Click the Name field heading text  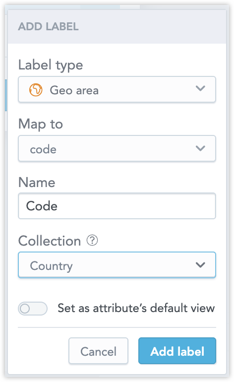tap(37, 183)
